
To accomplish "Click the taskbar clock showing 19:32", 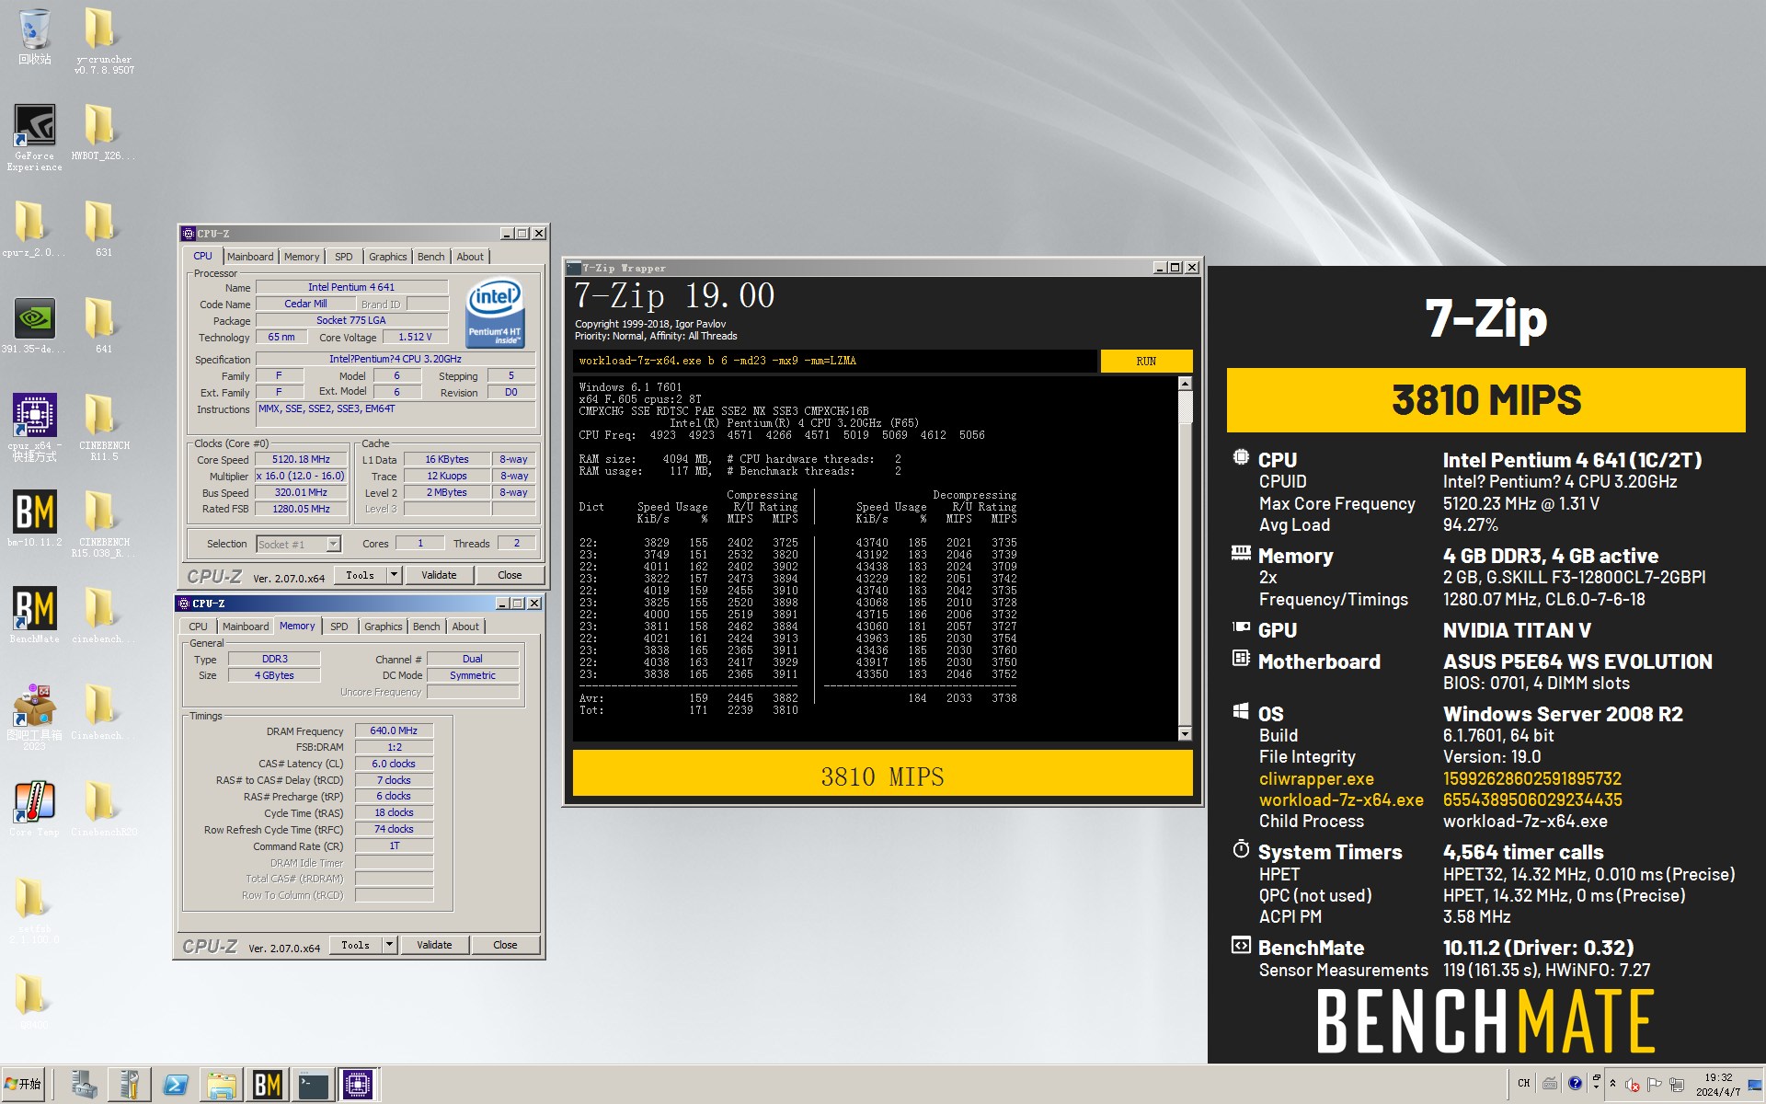I will point(1718,1085).
